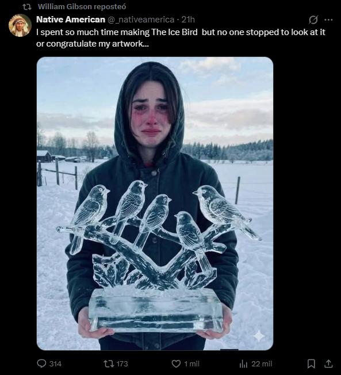
Task: Bookmark this post
Action: tap(311, 363)
